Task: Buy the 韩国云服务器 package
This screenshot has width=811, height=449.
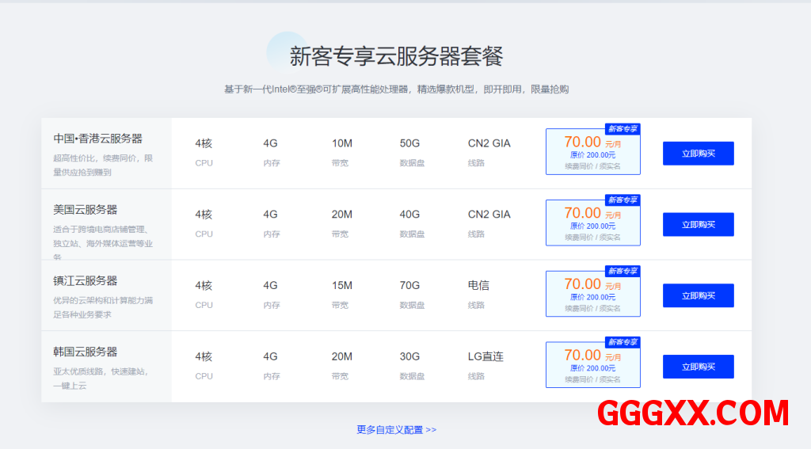Action: (x=698, y=367)
